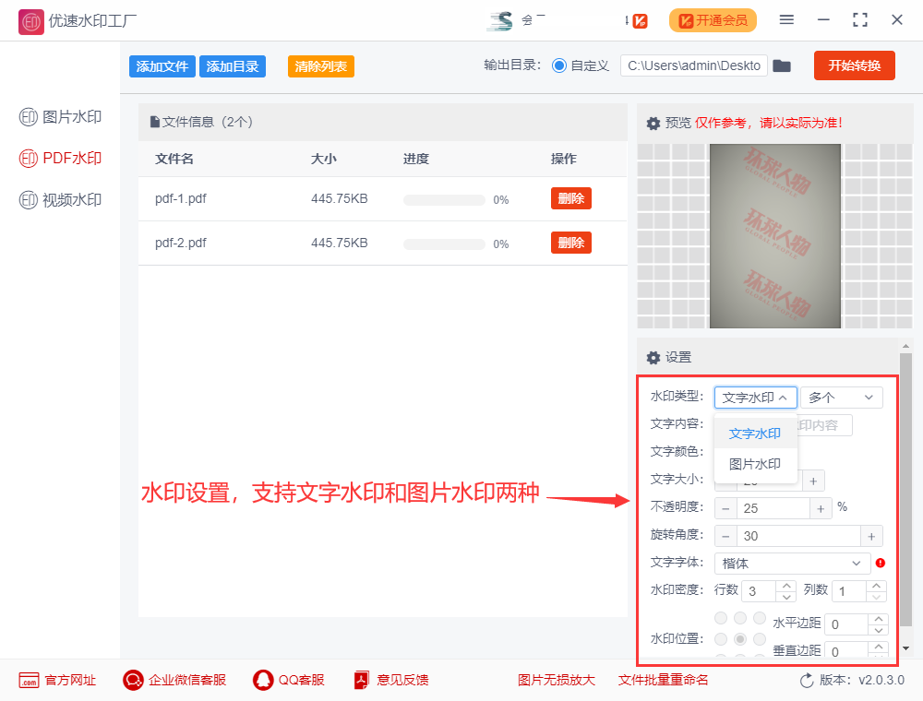Click the VIP badge icon beside user
Viewport: 923px width, 701px height.
point(641,22)
